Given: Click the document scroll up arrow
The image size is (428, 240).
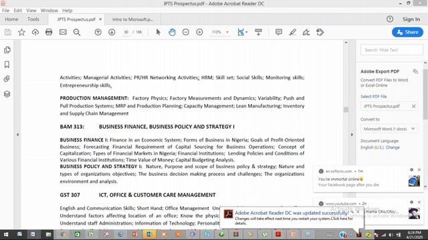Looking at the screenshot, I should (346, 43).
